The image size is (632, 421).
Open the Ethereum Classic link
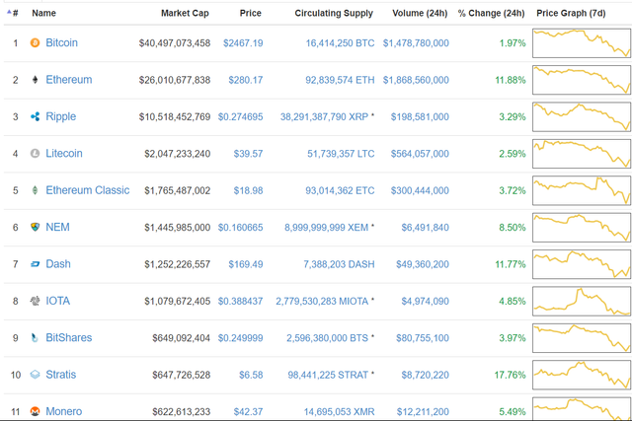88,190
